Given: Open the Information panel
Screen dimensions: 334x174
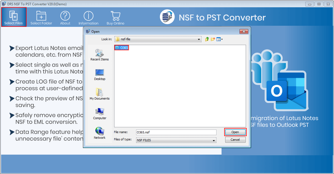Looking at the screenshot, I should coord(88,17).
